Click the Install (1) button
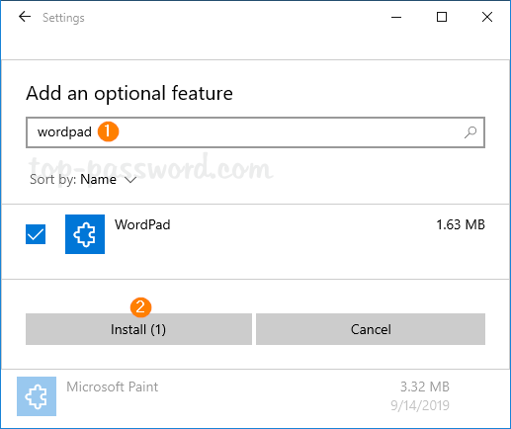This screenshot has width=511, height=429. (138, 329)
